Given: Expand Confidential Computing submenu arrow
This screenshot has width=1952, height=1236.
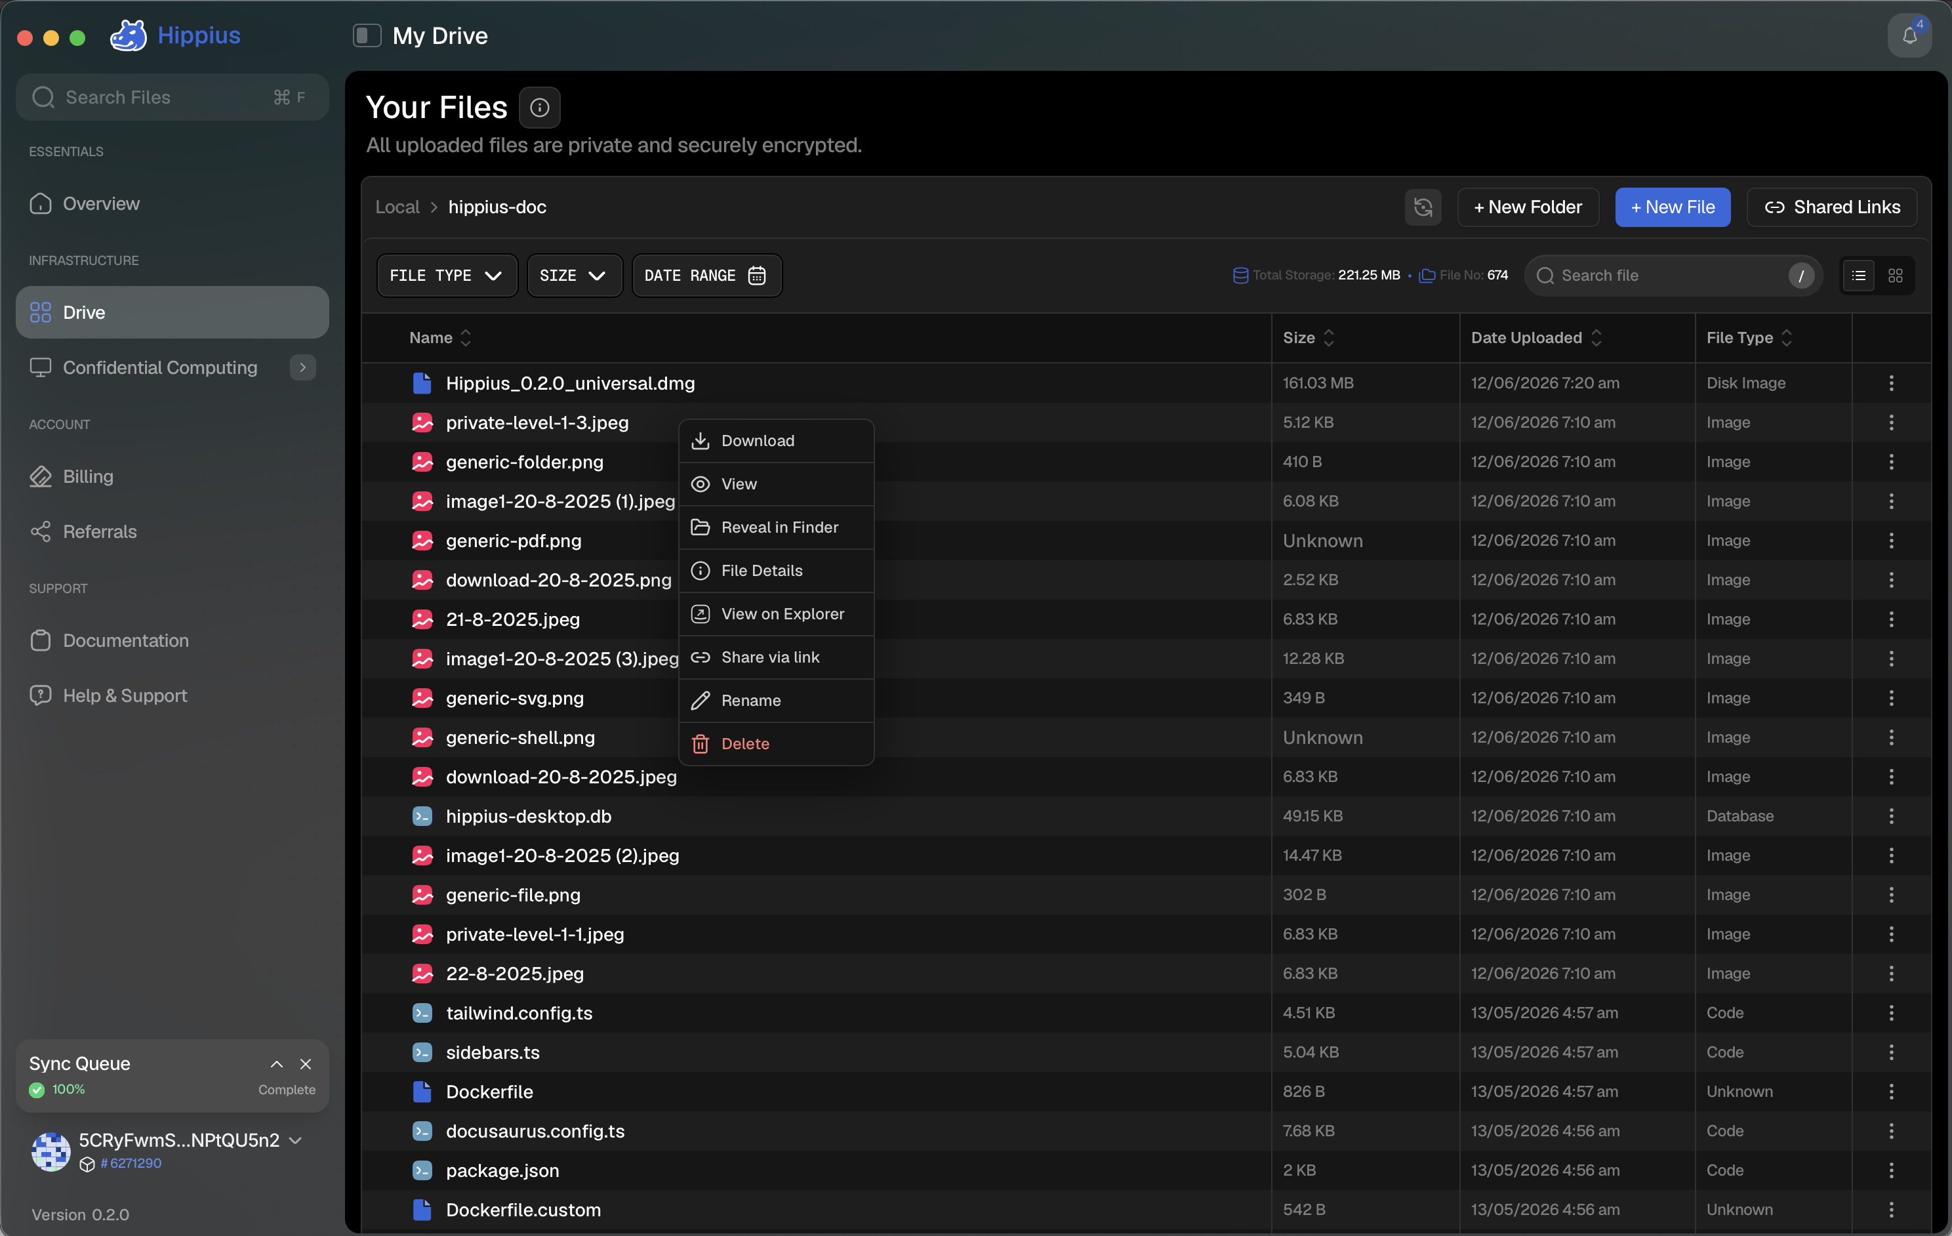Looking at the screenshot, I should 302,367.
